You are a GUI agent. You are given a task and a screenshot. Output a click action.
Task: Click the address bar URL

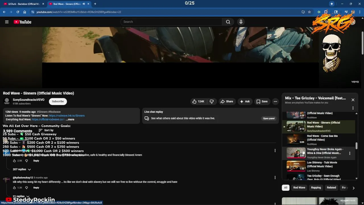[x=79, y=12]
